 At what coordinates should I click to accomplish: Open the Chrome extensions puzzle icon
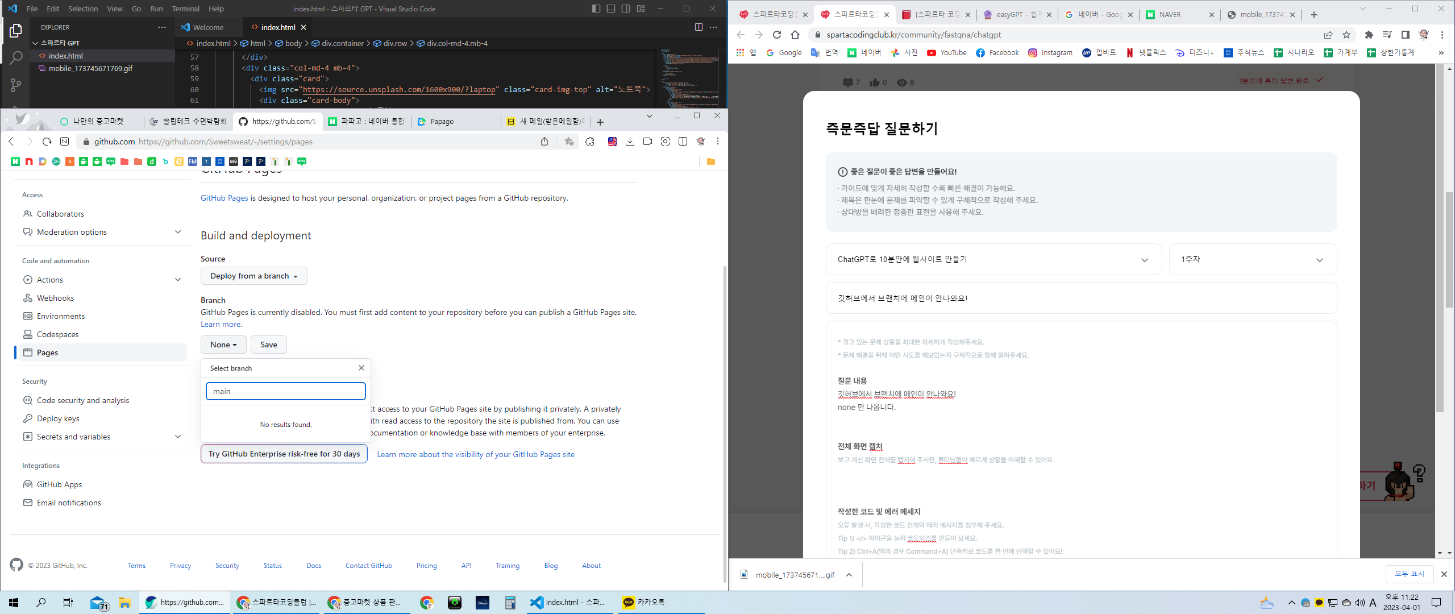coord(1369,35)
